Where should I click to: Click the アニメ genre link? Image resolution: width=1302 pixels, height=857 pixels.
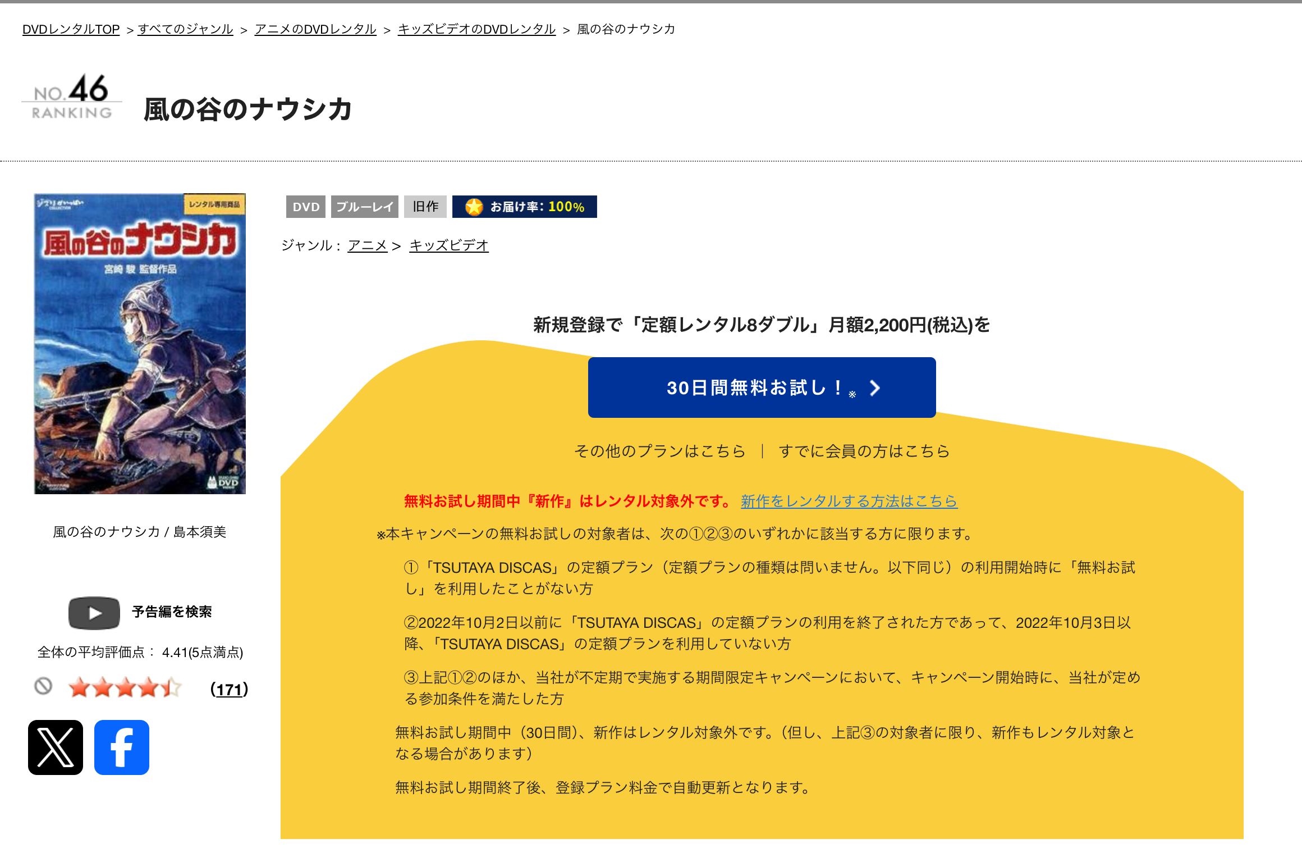[367, 245]
